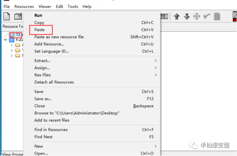Image resolution: width=237 pixels, height=156 pixels.
Task: Click the Open file toolbar icon
Action: pos(18,16)
